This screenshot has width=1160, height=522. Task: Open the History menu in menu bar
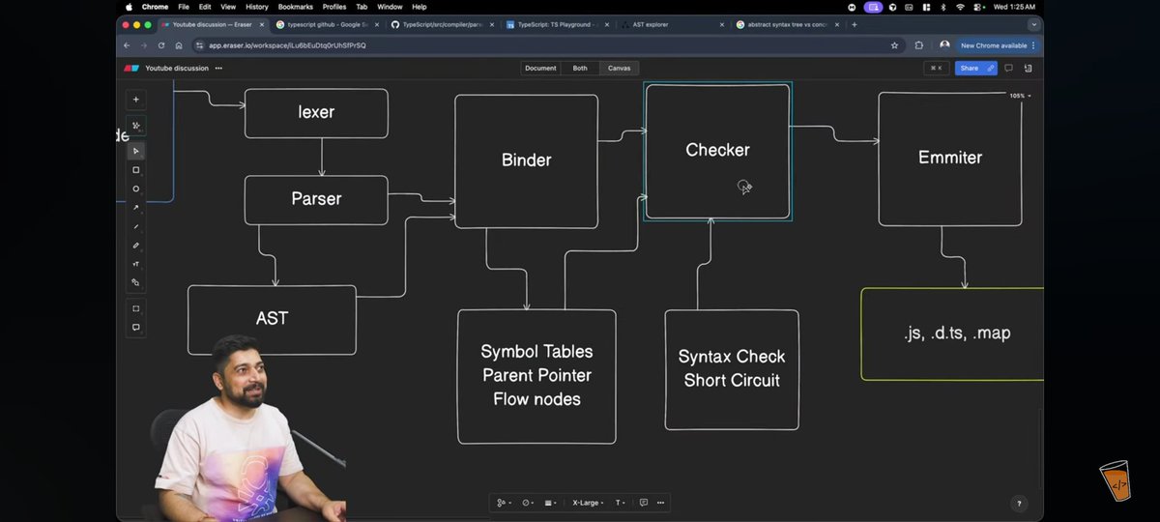point(256,7)
